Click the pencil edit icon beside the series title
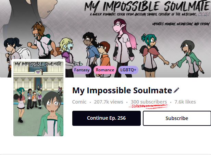Viewport: 211px width, 155px height. 176,90
